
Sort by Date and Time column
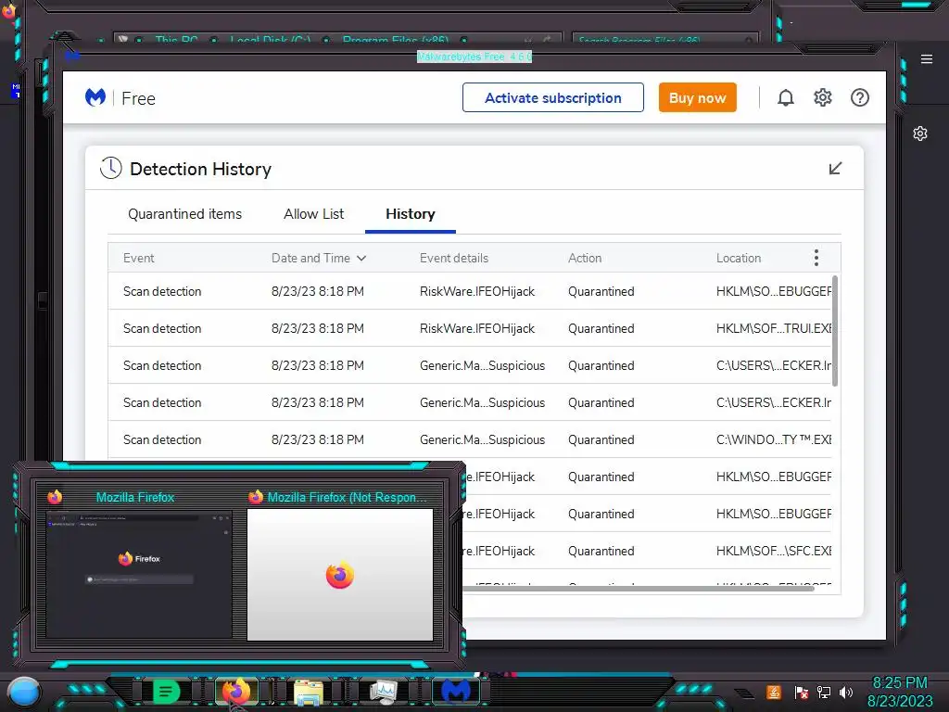pyautogui.click(x=319, y=258)
